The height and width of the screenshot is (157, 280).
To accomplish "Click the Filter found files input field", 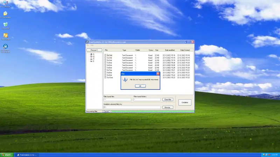I will [x=117, y=99].
